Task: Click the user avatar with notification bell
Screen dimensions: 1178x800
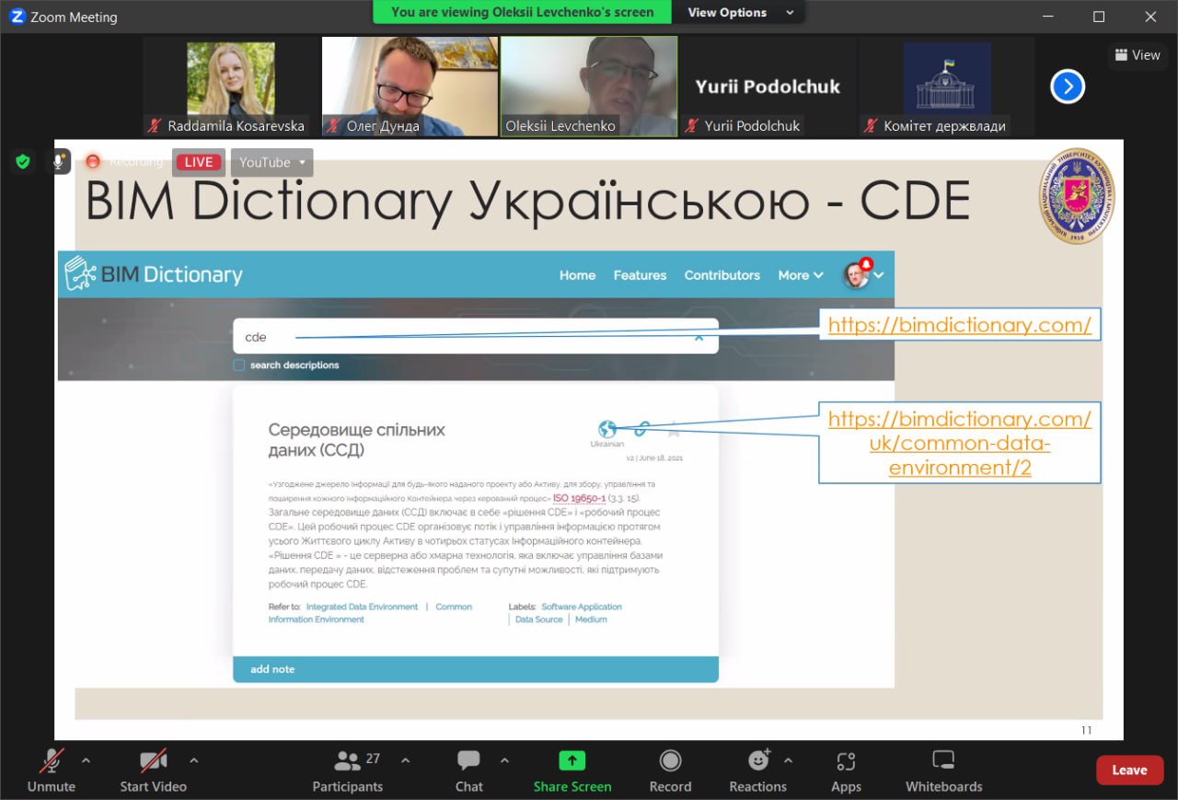Action: coord(857,273)
